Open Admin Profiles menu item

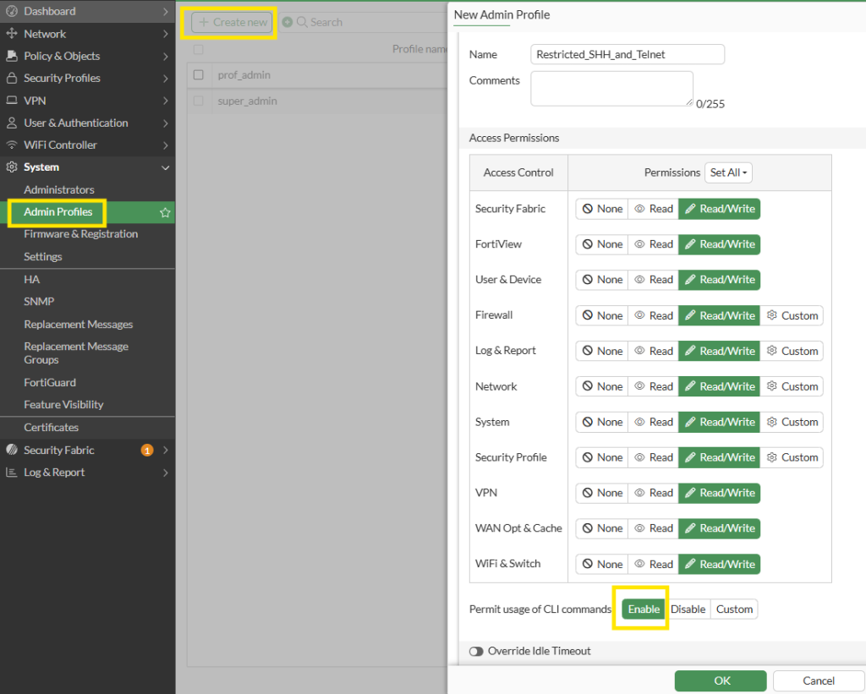[x=58, y=212]
